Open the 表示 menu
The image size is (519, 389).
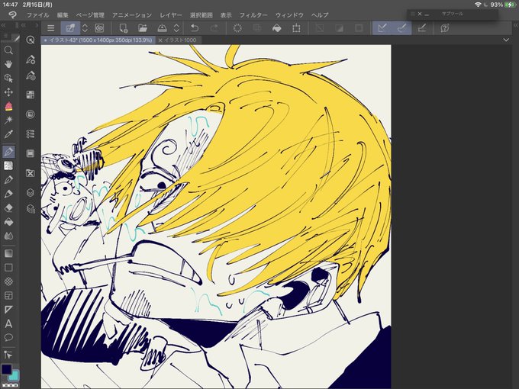point(226,15)
